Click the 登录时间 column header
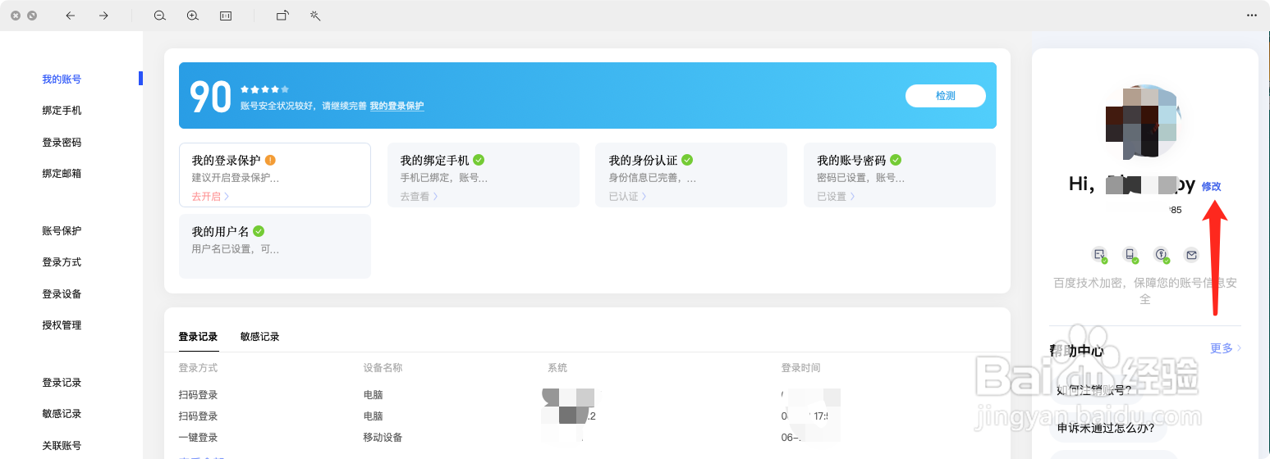 pyautogui.click(x=800, y=368)
